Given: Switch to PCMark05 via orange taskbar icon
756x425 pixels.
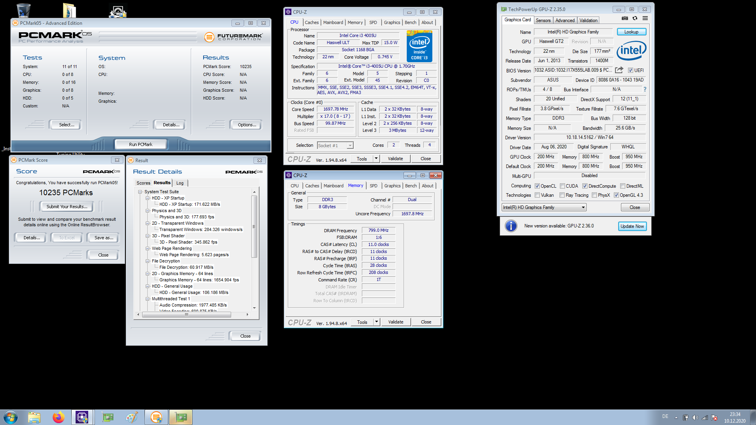Looking at the screenshot, I should (156, 417).
